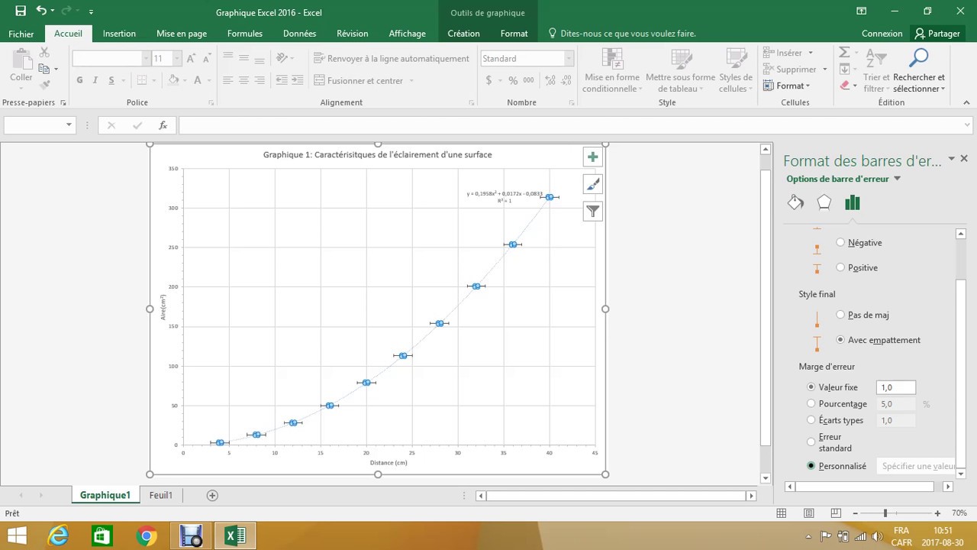
Task: Click the Excel taskbar icon
Action: [x=235, y=536]
